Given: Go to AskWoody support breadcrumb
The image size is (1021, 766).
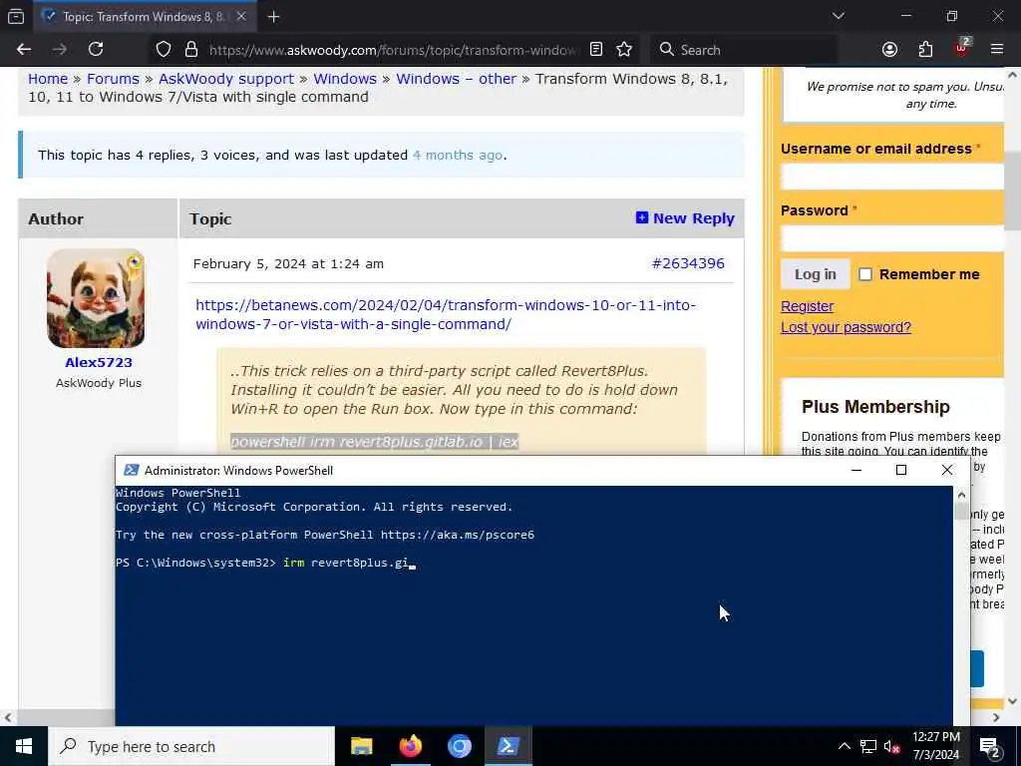Looking at the screenshot, I should click(x=226, y=79).
